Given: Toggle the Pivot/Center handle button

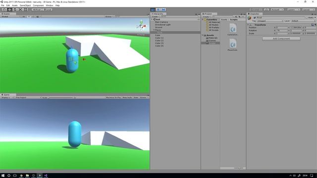Looking at the screenshot, I should 37,10.
